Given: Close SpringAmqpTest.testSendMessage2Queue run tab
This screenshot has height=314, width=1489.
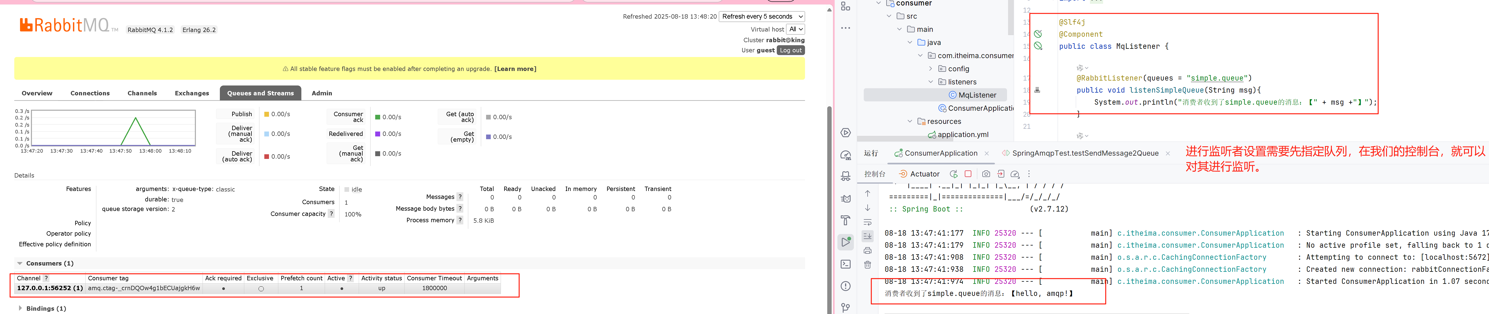Looking at the screenshot, I should point(1168,153).
